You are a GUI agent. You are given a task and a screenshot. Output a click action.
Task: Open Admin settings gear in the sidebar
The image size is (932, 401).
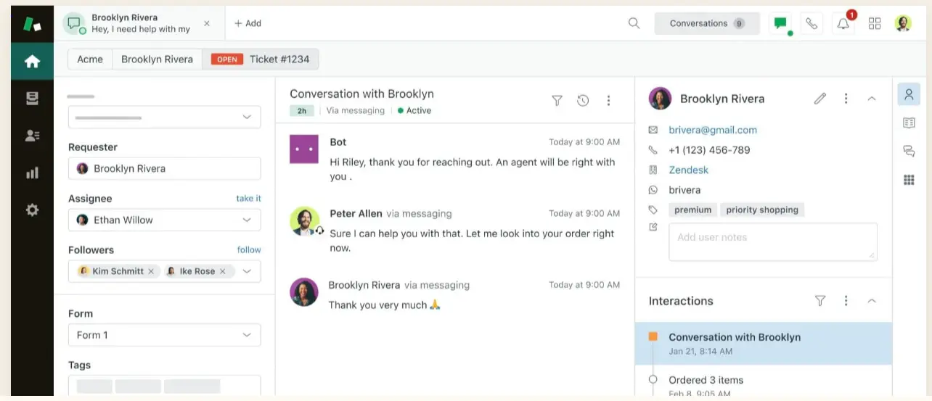click(32, 210)
